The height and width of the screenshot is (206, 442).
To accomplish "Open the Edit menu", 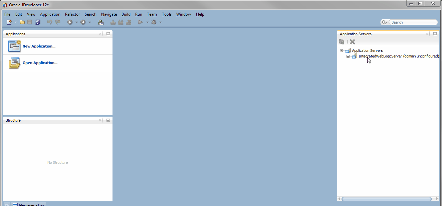I will coord(19,14).
